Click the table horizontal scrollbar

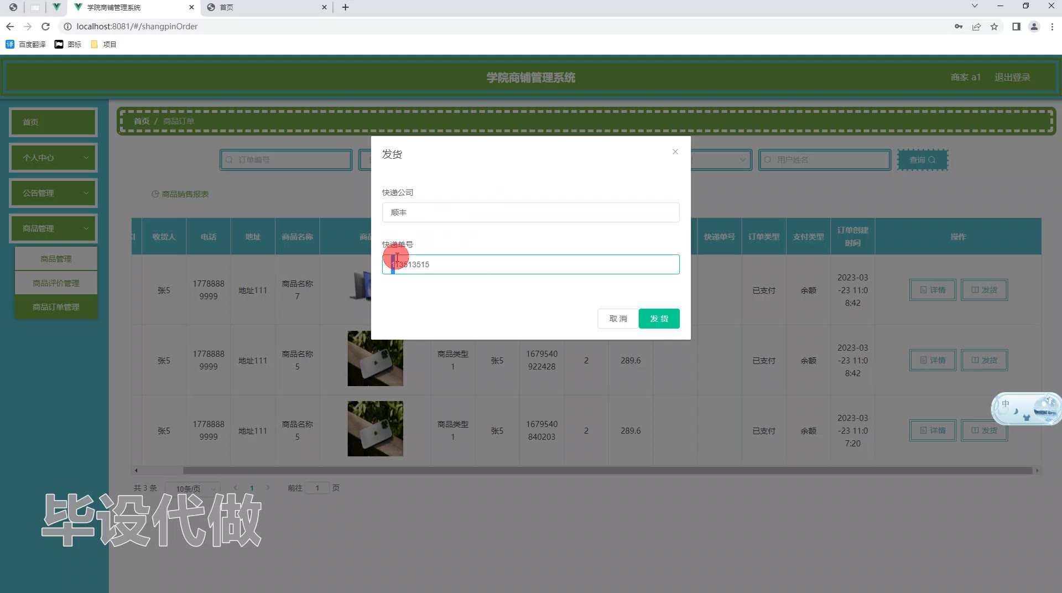coord(607,470)
